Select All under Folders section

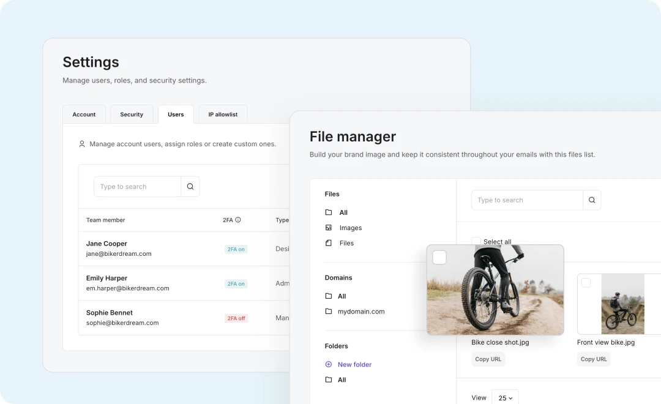click(x=342, y=380)
